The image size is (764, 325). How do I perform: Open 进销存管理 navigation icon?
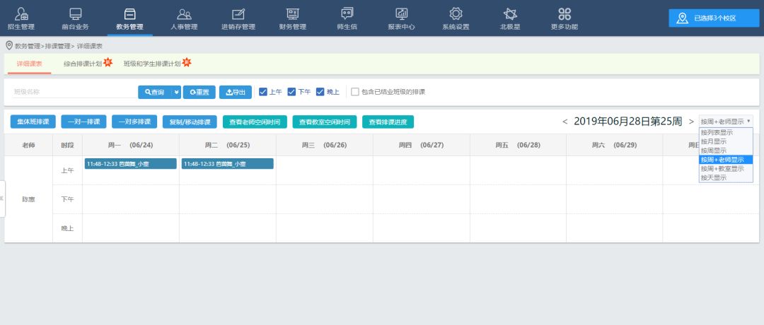click(x=238, y=14)
